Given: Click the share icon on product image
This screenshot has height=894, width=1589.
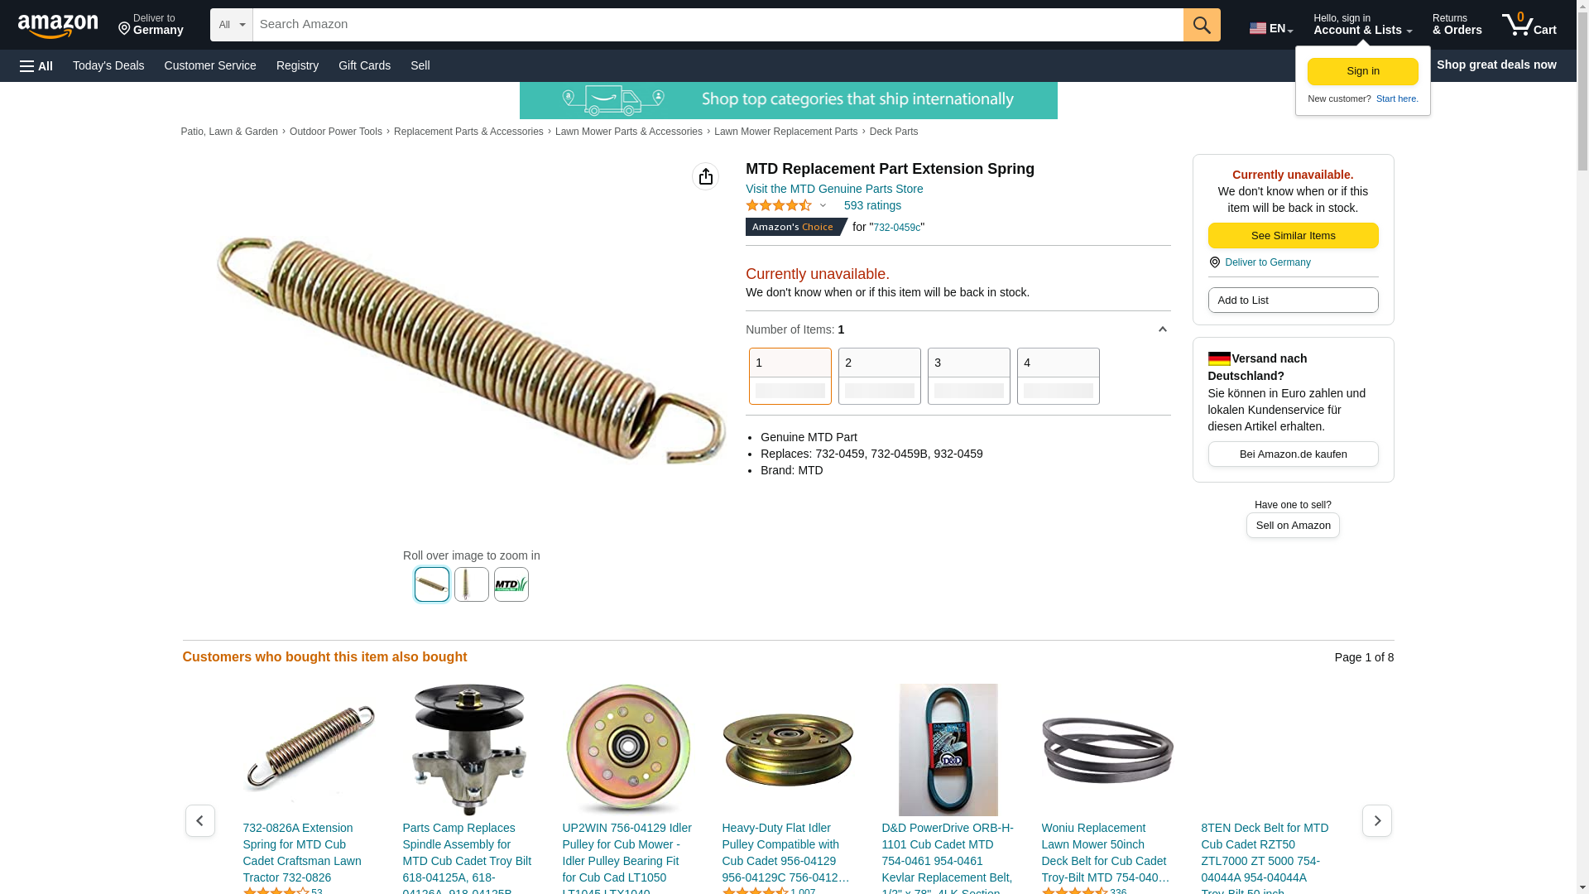Looking at the screenshot, I should [705, 176].
